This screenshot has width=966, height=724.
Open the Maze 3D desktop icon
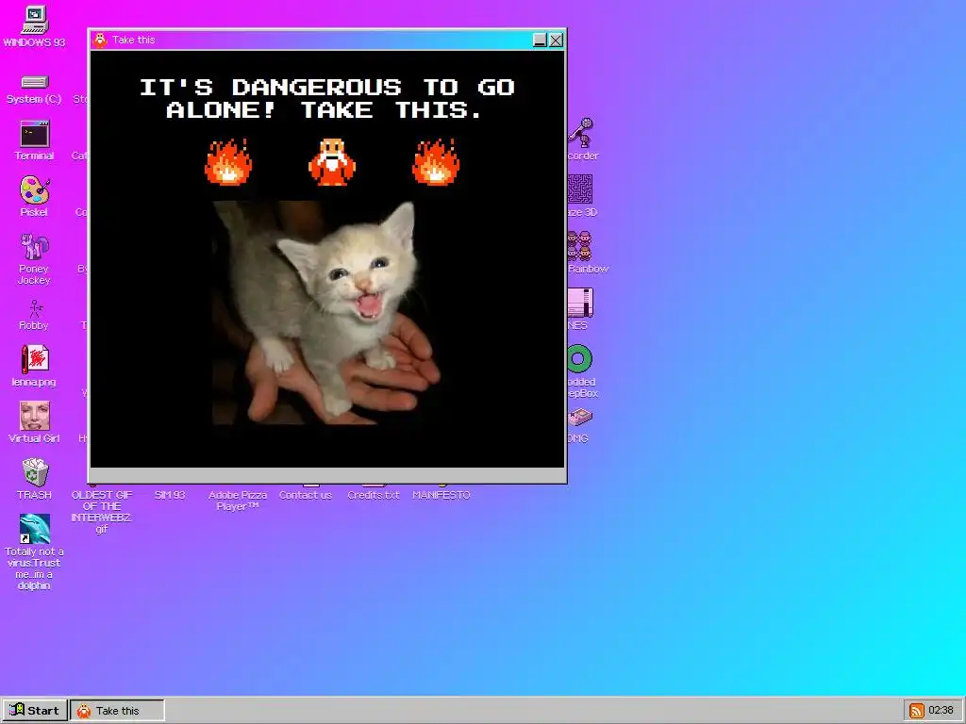click(x=580, y=189)
